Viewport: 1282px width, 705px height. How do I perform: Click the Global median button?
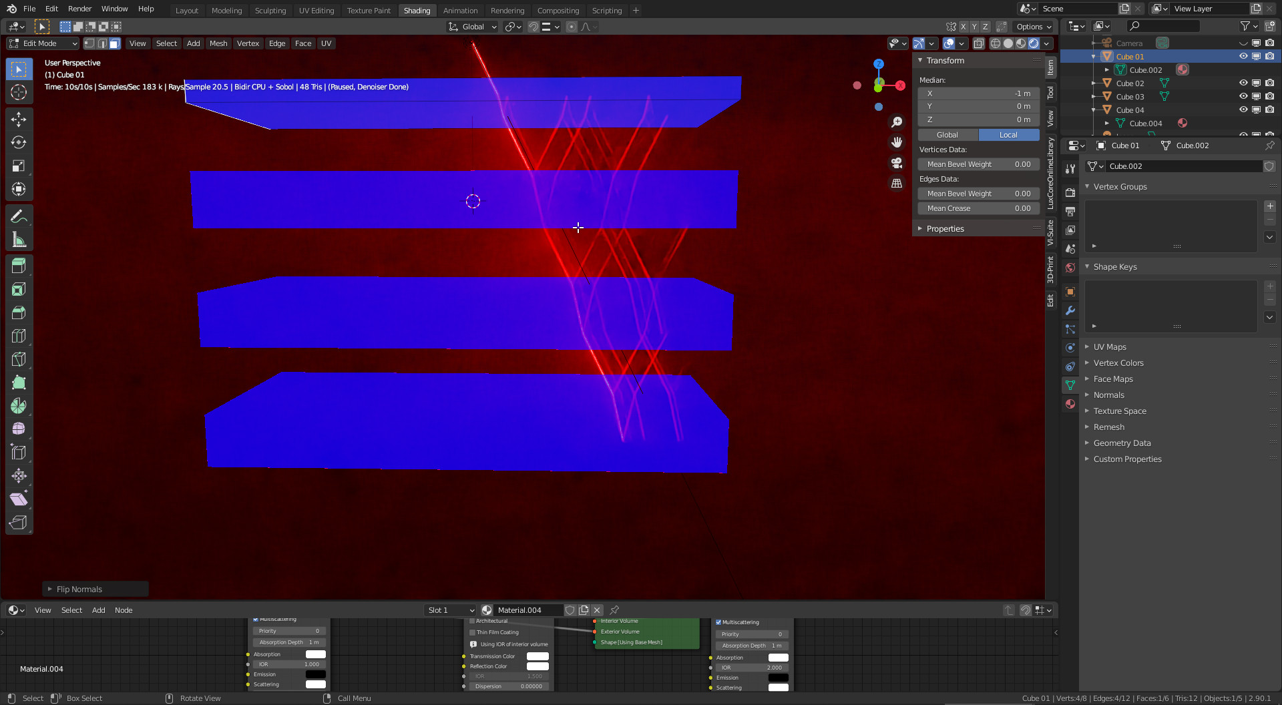pos(947,135)
